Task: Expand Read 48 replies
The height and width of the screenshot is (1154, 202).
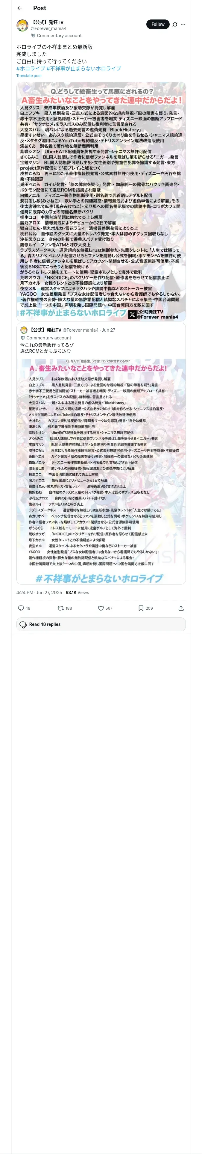Action: coord(101,624)
